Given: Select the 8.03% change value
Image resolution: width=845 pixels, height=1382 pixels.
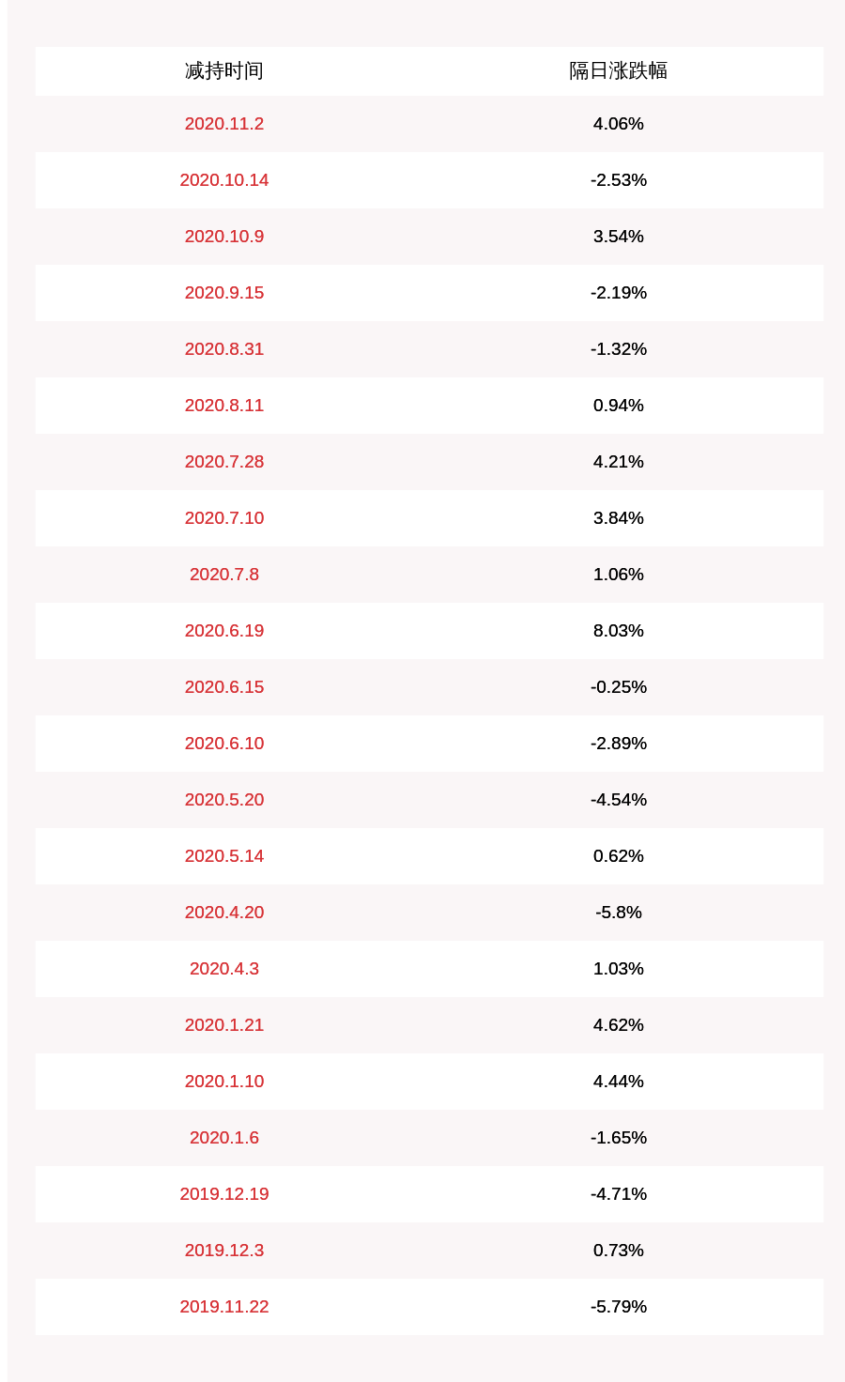Looking at the screenshot, I should pyautogui.click(x=618, y=631).
